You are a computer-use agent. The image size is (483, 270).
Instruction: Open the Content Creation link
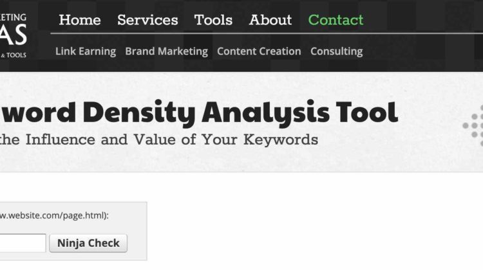click(259, 51)
